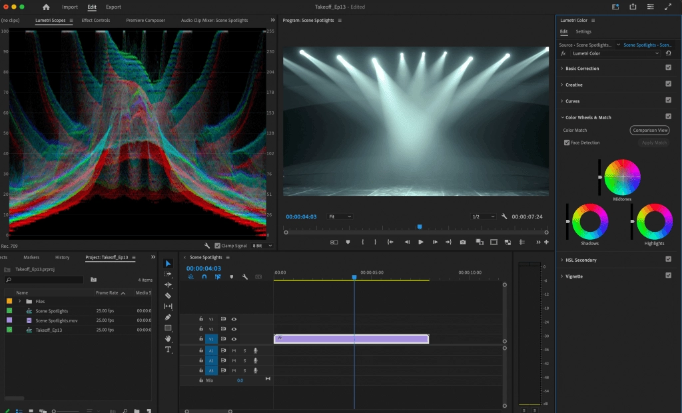
Task: Select the Pen tool
Action: coord(168,317)
